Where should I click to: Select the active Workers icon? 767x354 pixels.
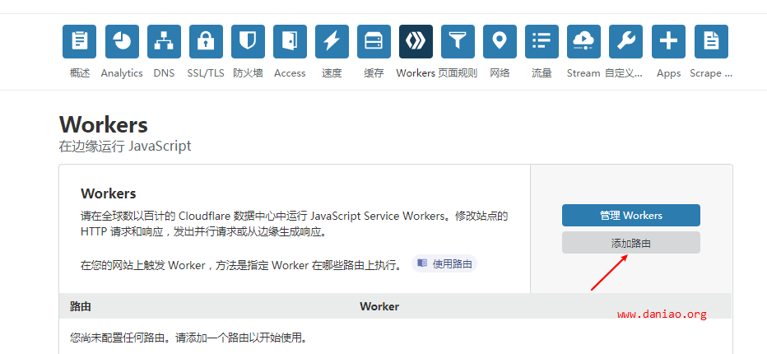coord(416,42)
